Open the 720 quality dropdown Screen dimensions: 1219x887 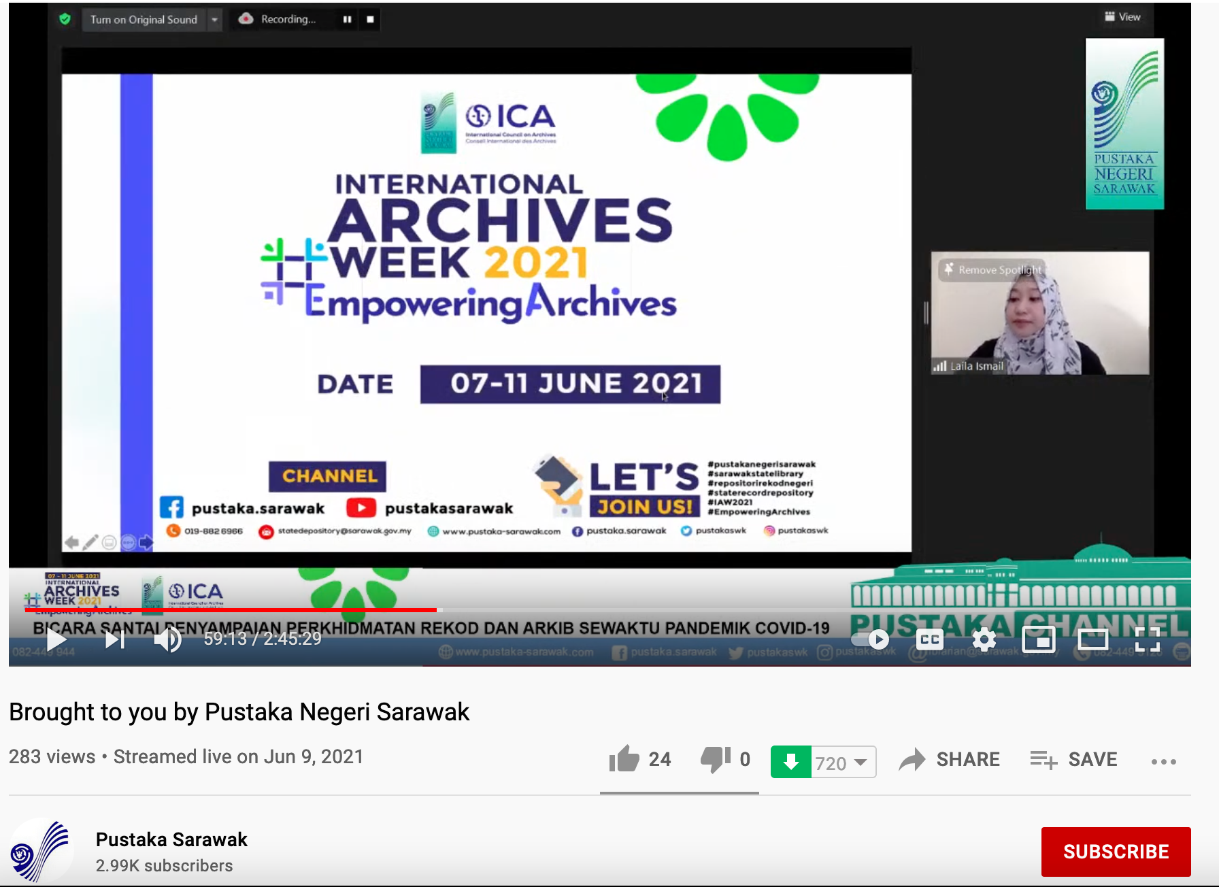tap(844, 762)
